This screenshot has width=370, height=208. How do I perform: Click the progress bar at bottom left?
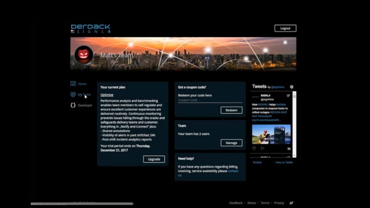click(x=82, y=203)
